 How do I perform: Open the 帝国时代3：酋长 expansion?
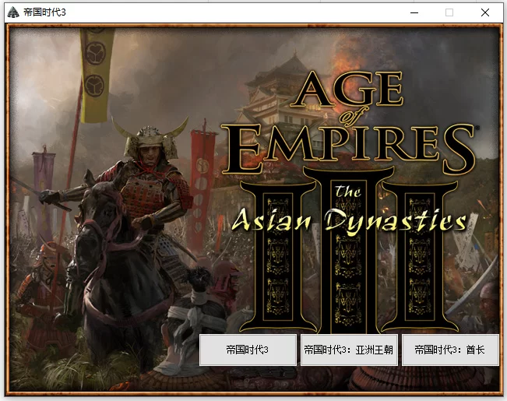click(450, 350)
